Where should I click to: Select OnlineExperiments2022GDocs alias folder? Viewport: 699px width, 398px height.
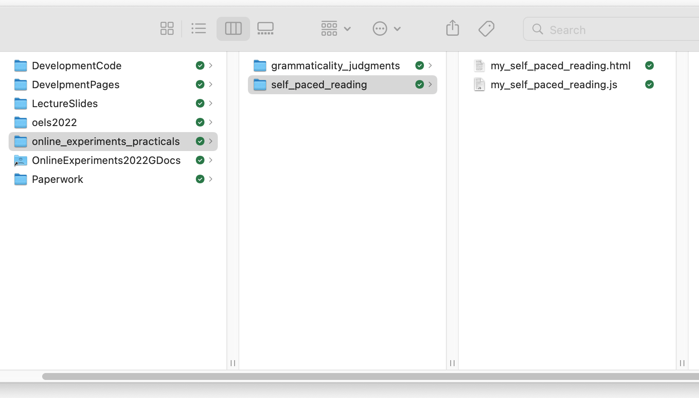tap(113, 160)
